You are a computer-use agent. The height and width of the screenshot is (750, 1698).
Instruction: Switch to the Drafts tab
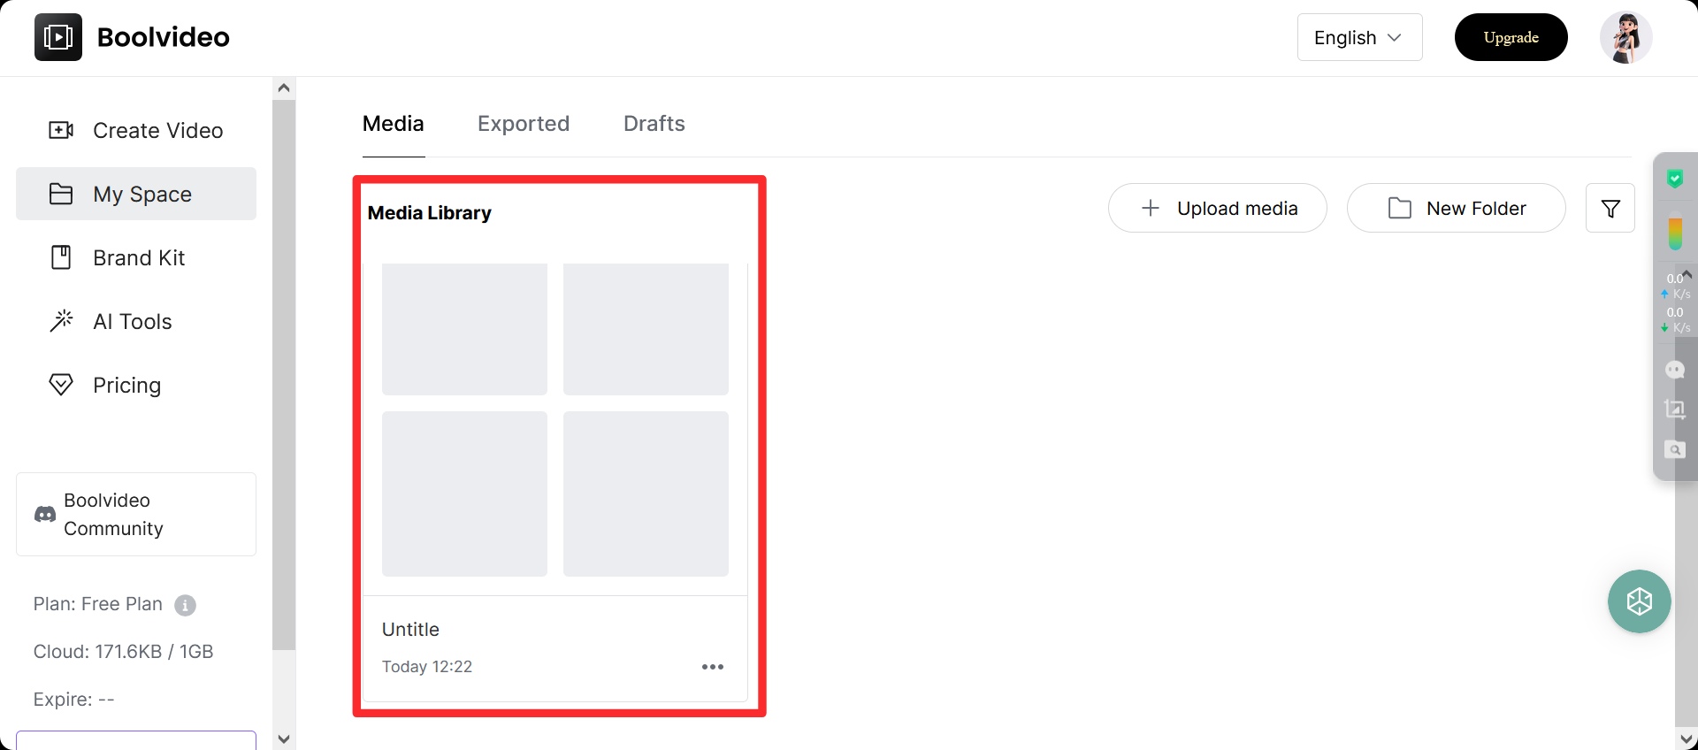point(654,124)
